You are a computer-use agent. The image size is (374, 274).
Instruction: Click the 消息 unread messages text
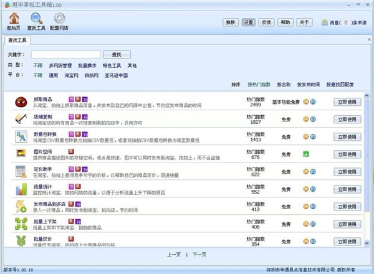pyautogui.click(x=348, y=22)
